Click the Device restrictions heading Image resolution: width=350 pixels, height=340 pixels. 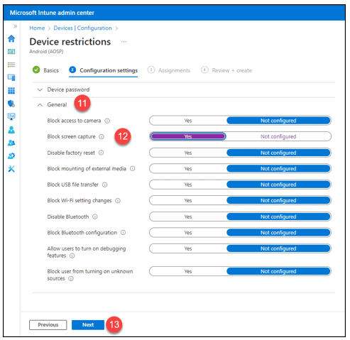pos(70,42)
